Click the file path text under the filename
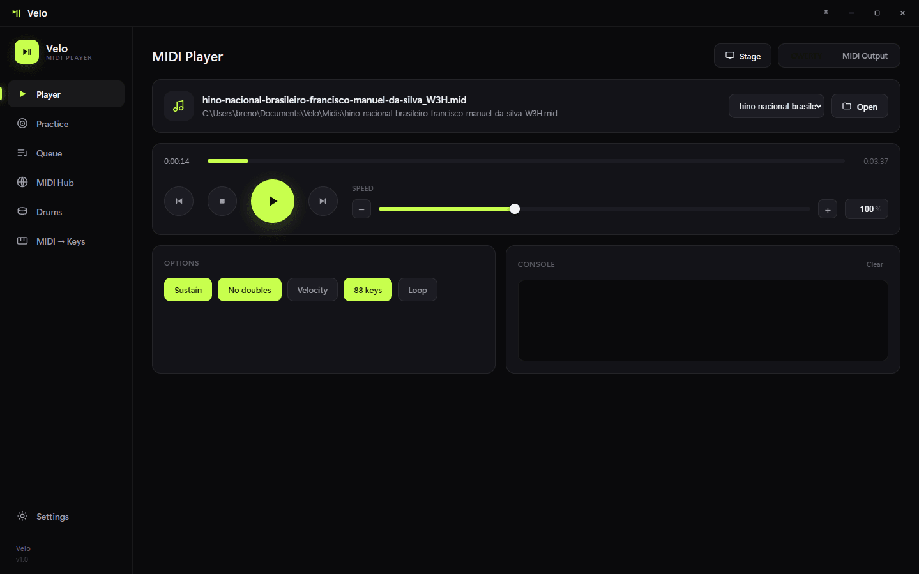The width and height of the screenshot is (919, 574). (380, 114)
